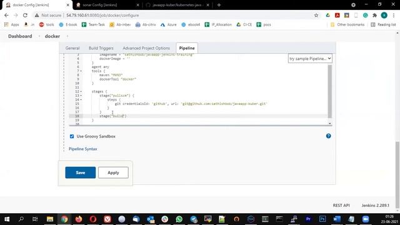Open the Pipeline Syntax link

83,149
